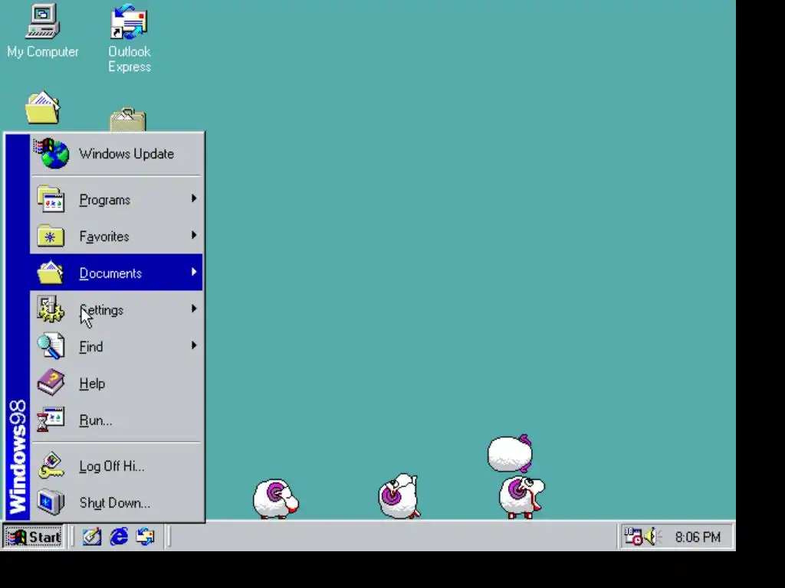Click the Settings gear icon
The height and width of the screenshot is (588, 785).
[51, 309]
